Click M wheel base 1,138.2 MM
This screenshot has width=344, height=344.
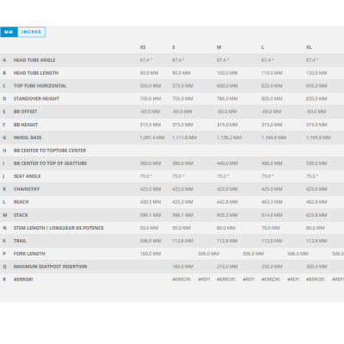point(230,138)
